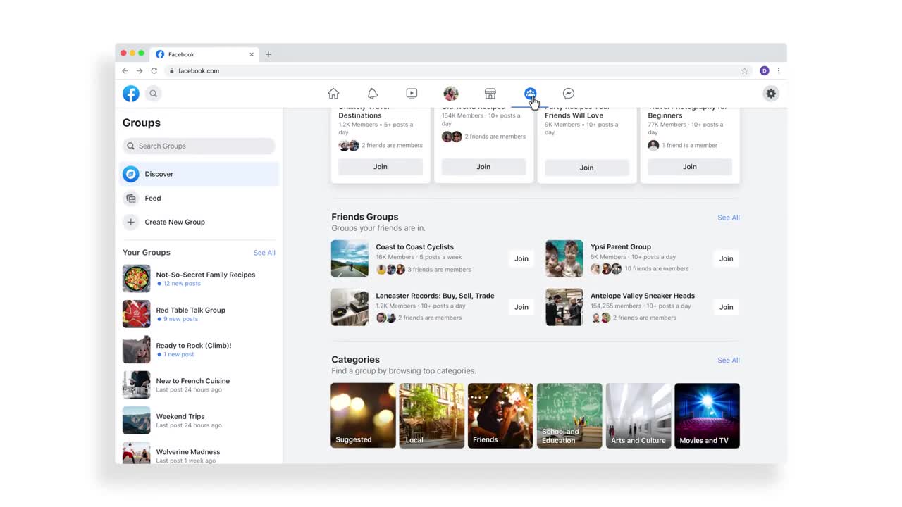
Task: Open the Chrome profile avatar 'D'
Action: point(765,71)
